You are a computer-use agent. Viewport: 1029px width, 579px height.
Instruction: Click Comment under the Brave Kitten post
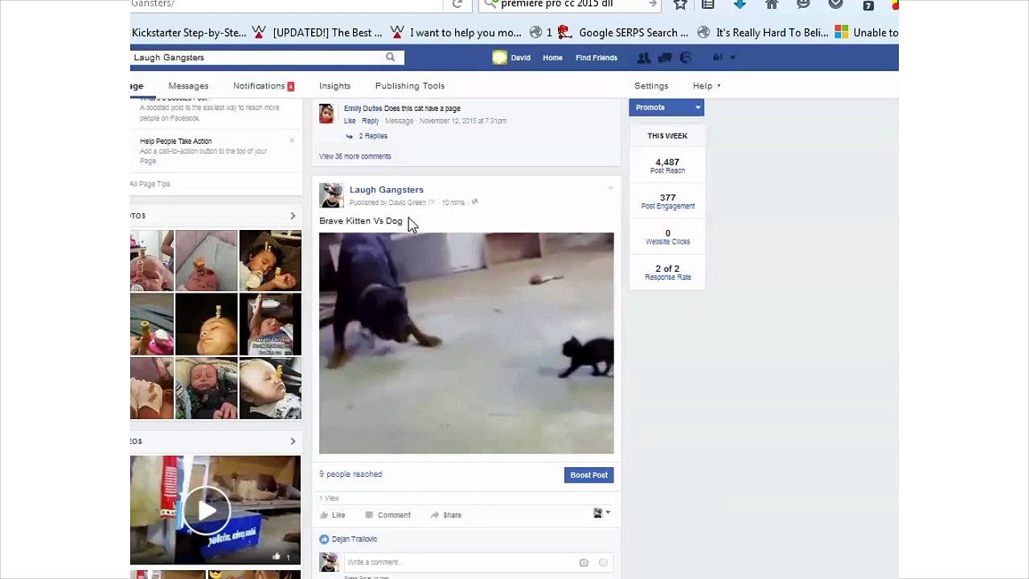[x=387, y=515]
